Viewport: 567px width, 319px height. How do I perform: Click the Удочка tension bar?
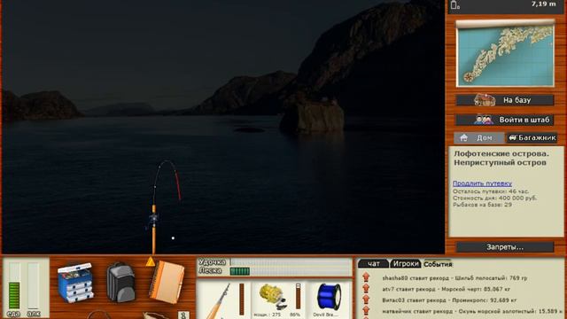click(291, 262)
